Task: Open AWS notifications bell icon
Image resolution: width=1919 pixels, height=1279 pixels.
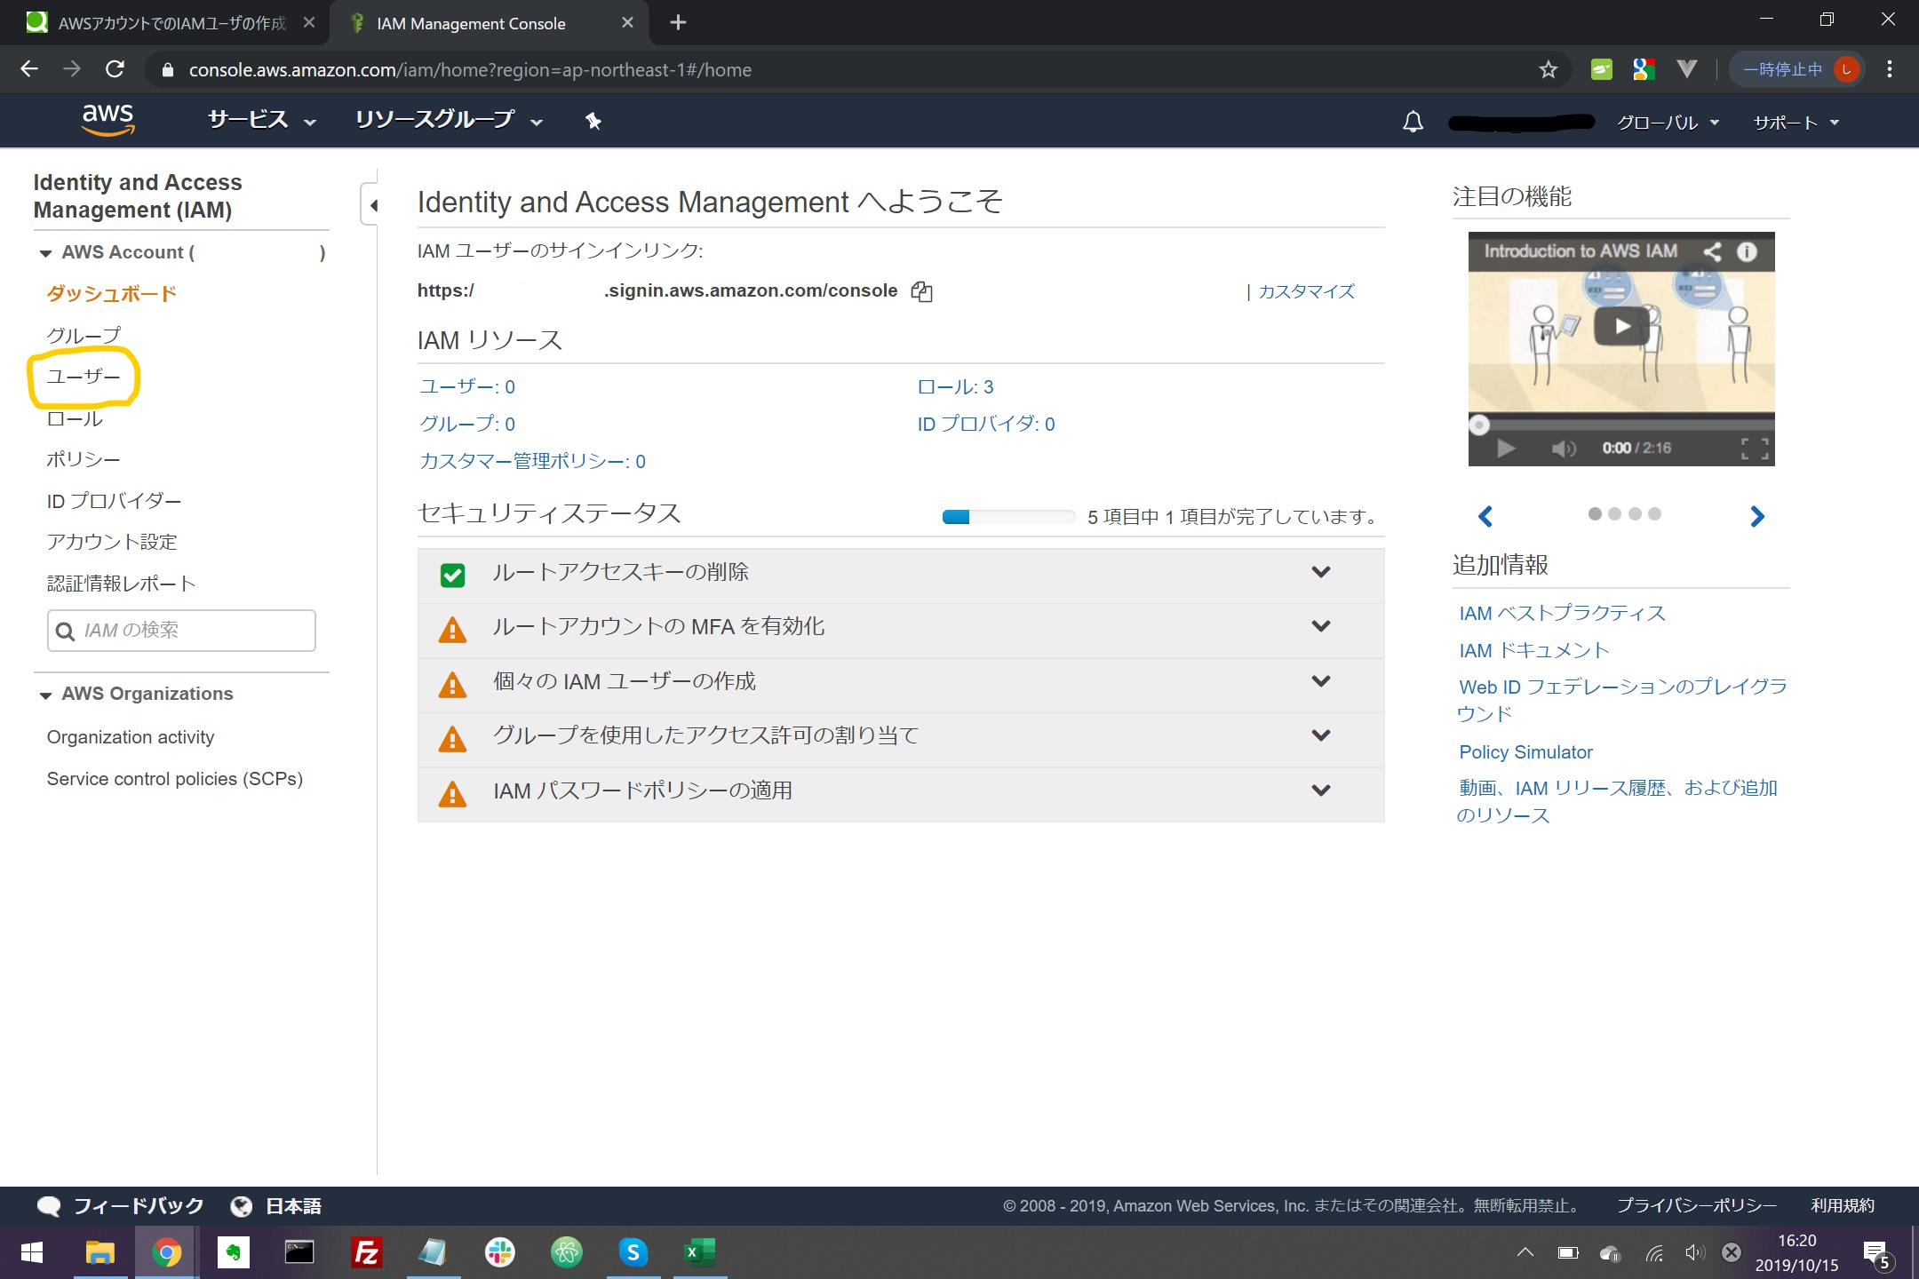Action: [x=1414, y=121]
